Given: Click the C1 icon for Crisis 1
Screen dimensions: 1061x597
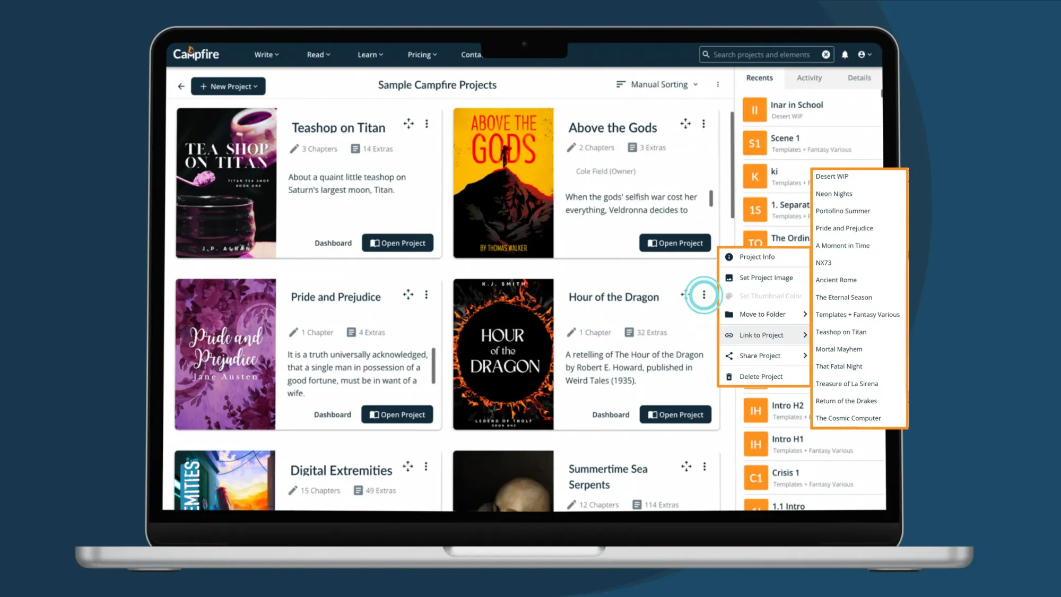Looking at the screenshot, I should [755, 478].
